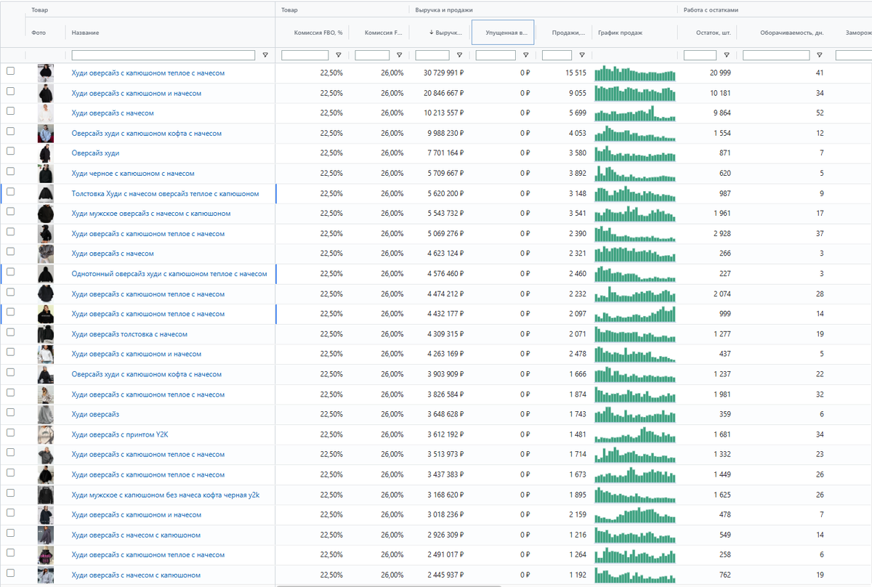Sort by Выручка column header
872x587 pixels.
click(445, 33)
